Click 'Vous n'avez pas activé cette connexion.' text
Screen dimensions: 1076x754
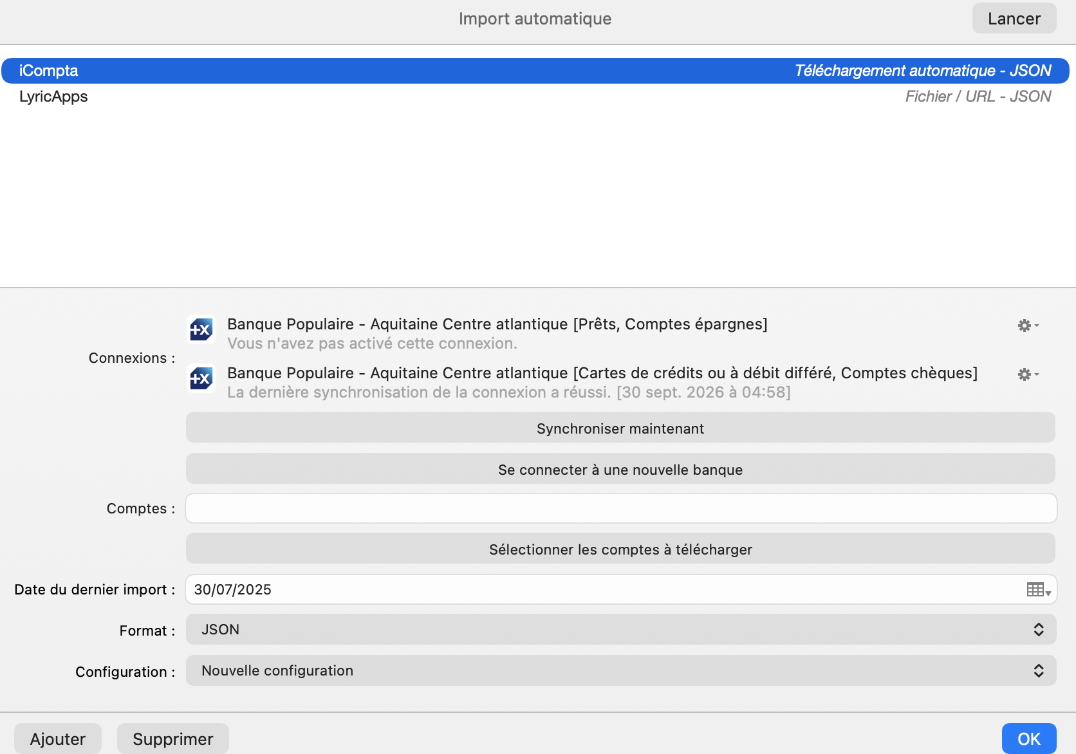(x=373, y=344)
